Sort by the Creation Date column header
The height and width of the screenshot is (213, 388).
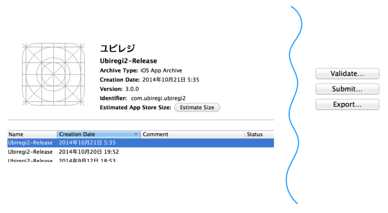(x=99, y=134)
